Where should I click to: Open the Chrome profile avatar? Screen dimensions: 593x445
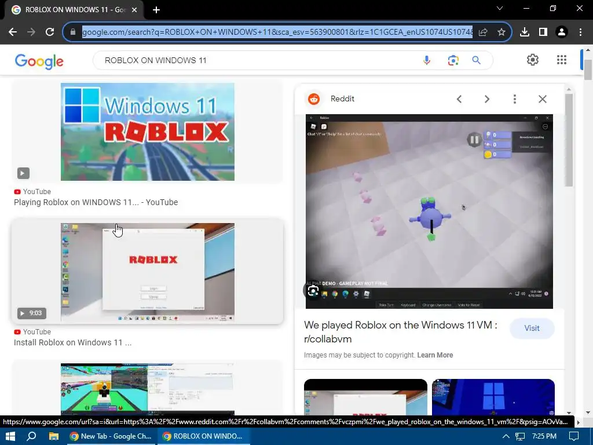point(562,32)
